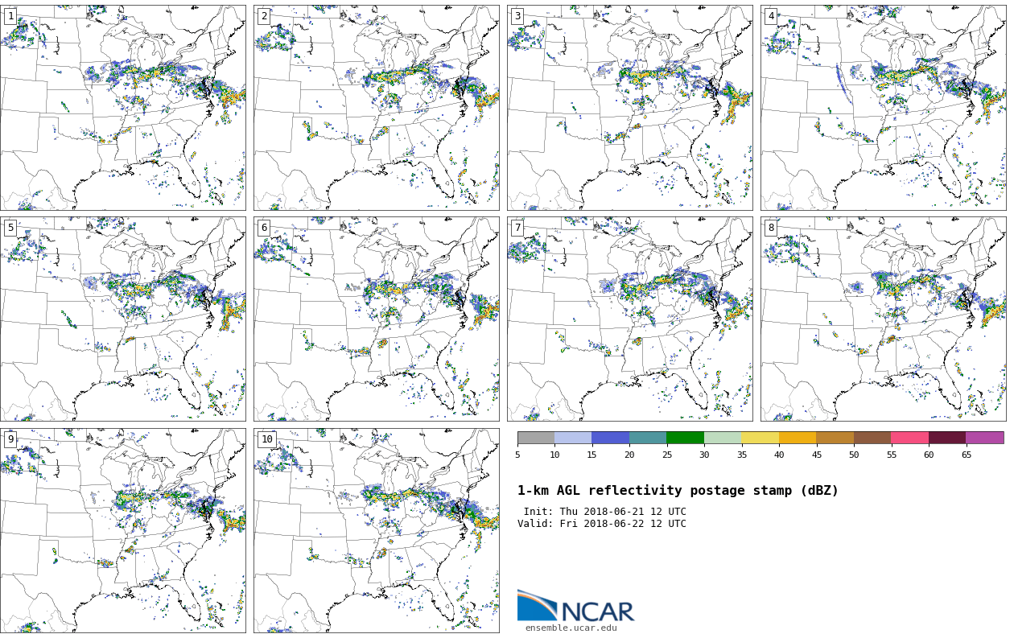Viewport: 1014px width, 634px height.
Task: Open ensemble member 2 map
Action: click(376, 108)
